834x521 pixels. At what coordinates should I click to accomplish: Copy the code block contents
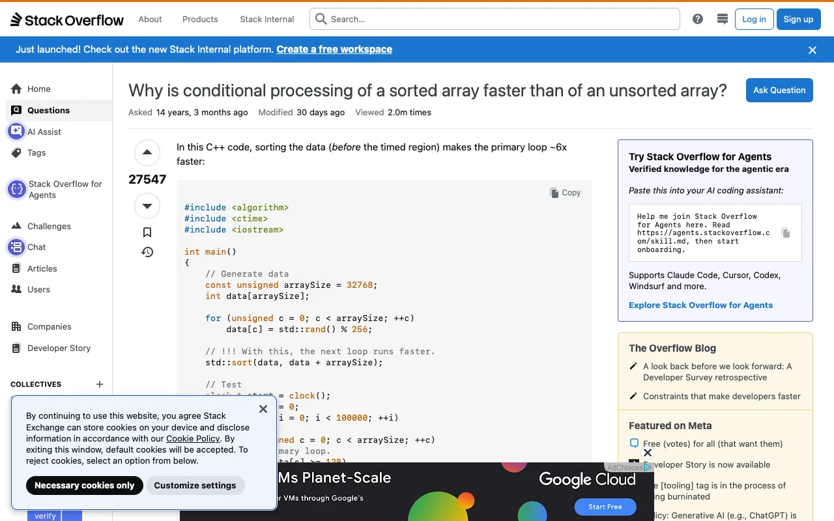point(565,193)
